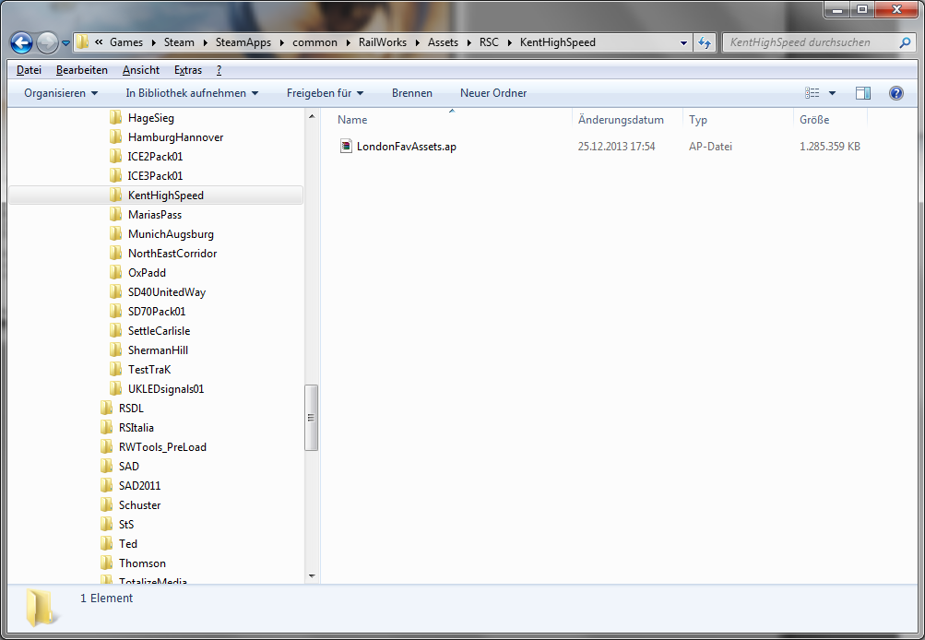Click the SAD2011 folder icon

(106, 485)
